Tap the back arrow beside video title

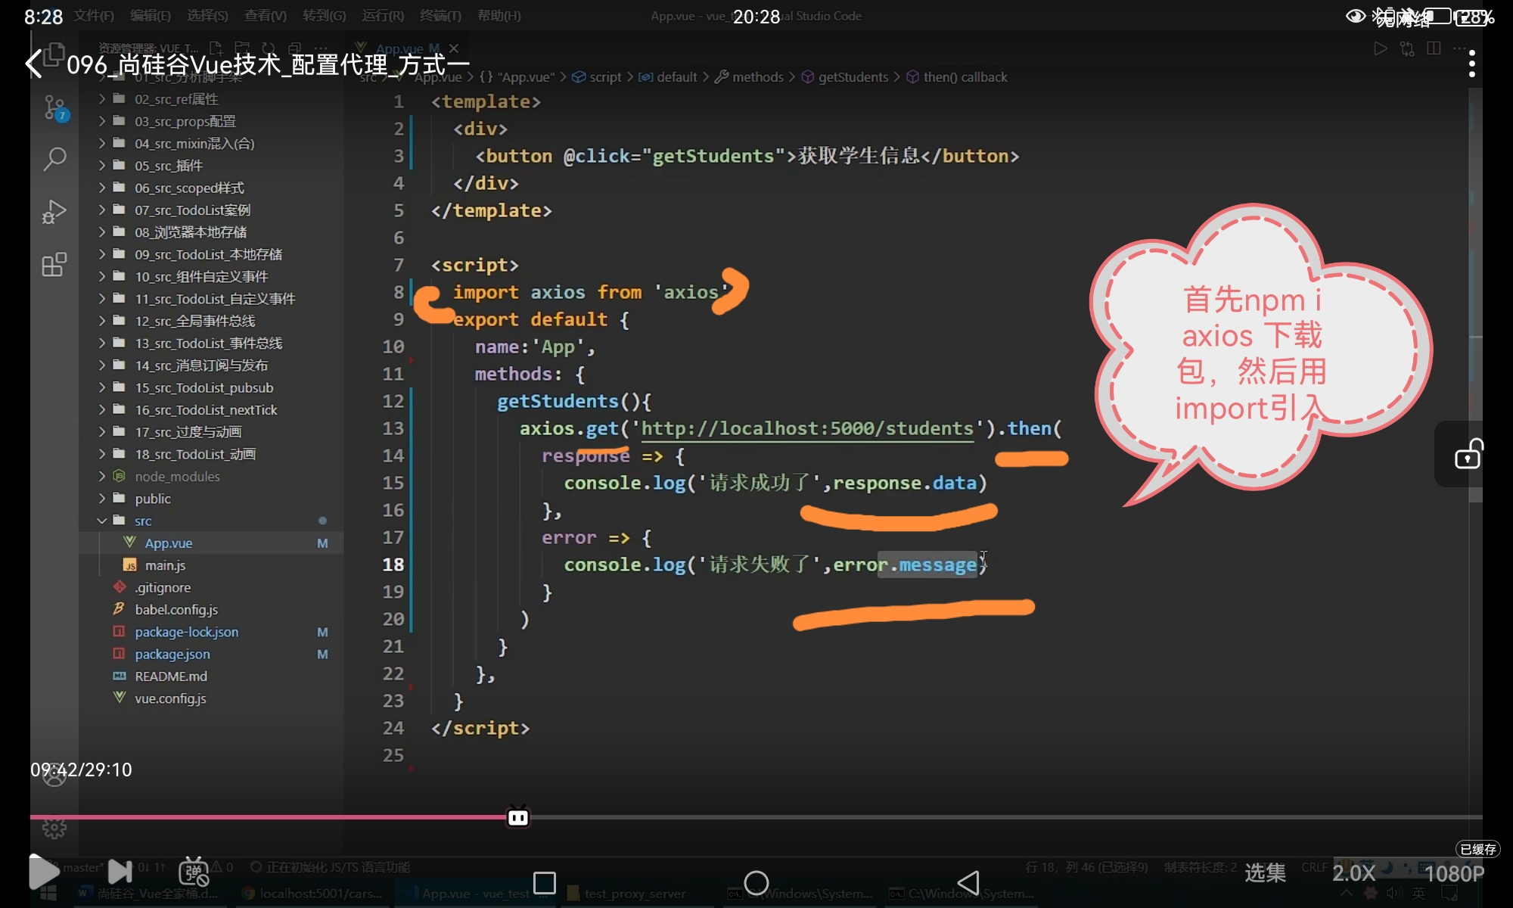pos(34,64)
